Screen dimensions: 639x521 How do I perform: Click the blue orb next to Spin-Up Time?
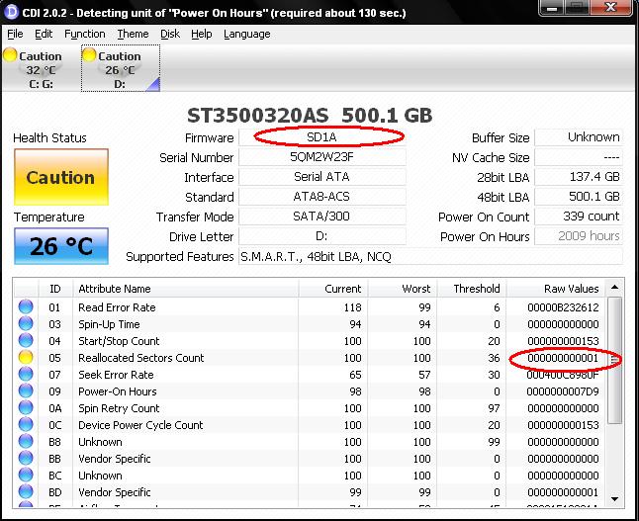26,324
